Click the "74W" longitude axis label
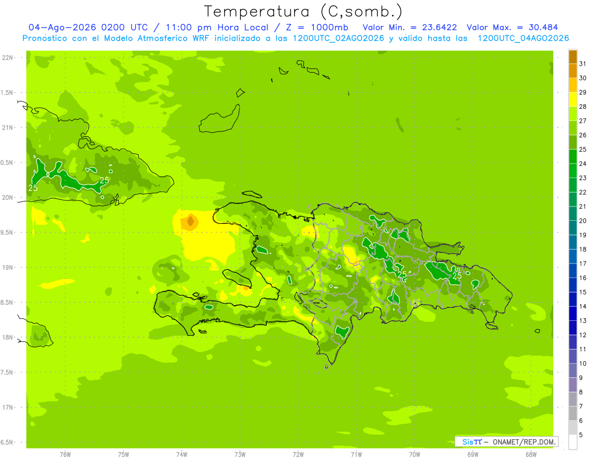596x461 pixels. (x=182, y=455)
